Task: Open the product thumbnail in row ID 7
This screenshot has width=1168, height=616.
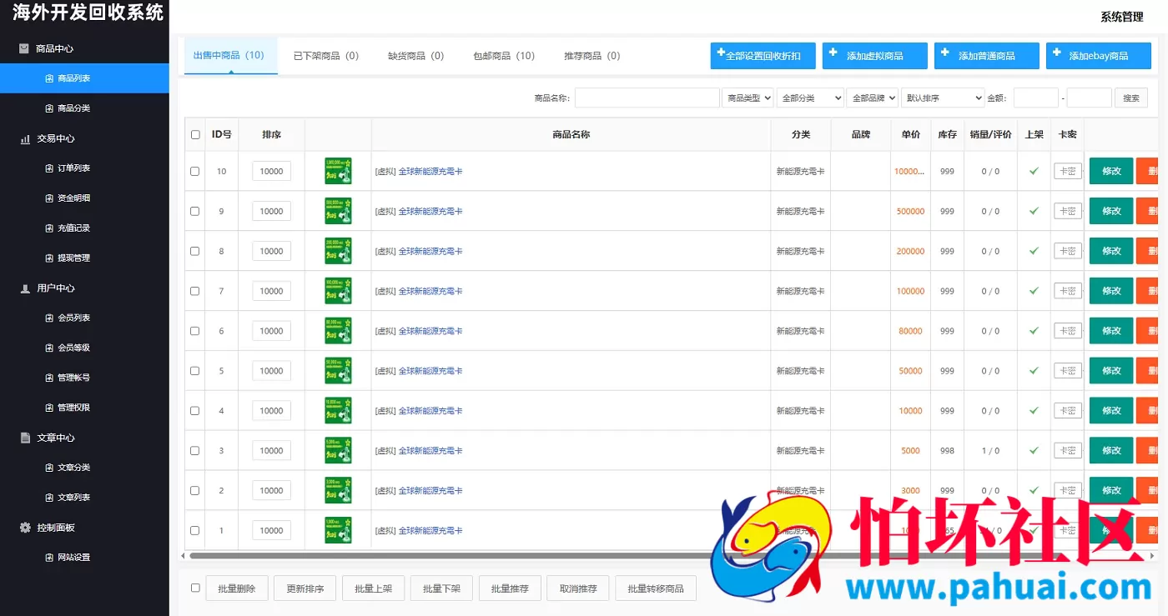Action: 338,291
